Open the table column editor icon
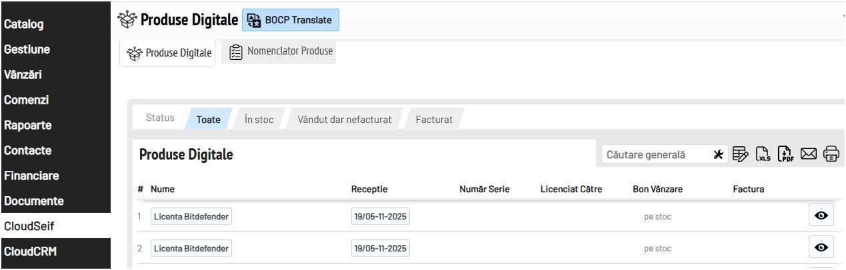This screenshot has height=270, width=846. click(x=740, y=154)
